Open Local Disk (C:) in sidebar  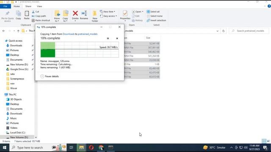(x=18, y=133)
